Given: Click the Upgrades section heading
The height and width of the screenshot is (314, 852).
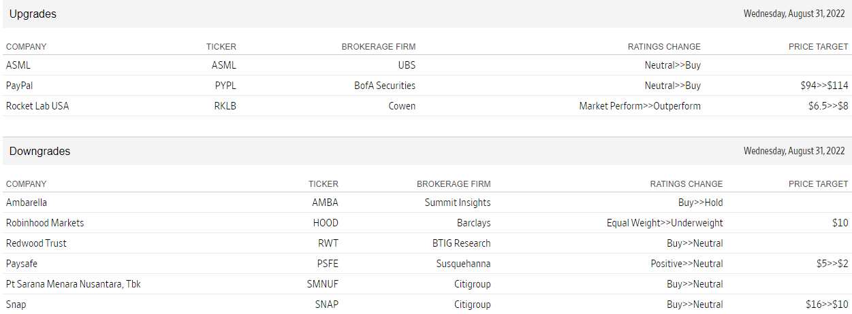Looking at the screenshot, I should tap(33, 14).
